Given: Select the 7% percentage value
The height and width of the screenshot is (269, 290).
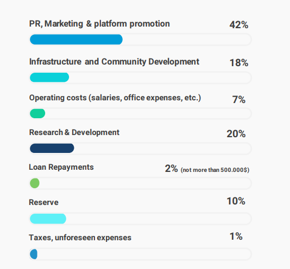Looking at the screenshot, I should tap(239, 100).
